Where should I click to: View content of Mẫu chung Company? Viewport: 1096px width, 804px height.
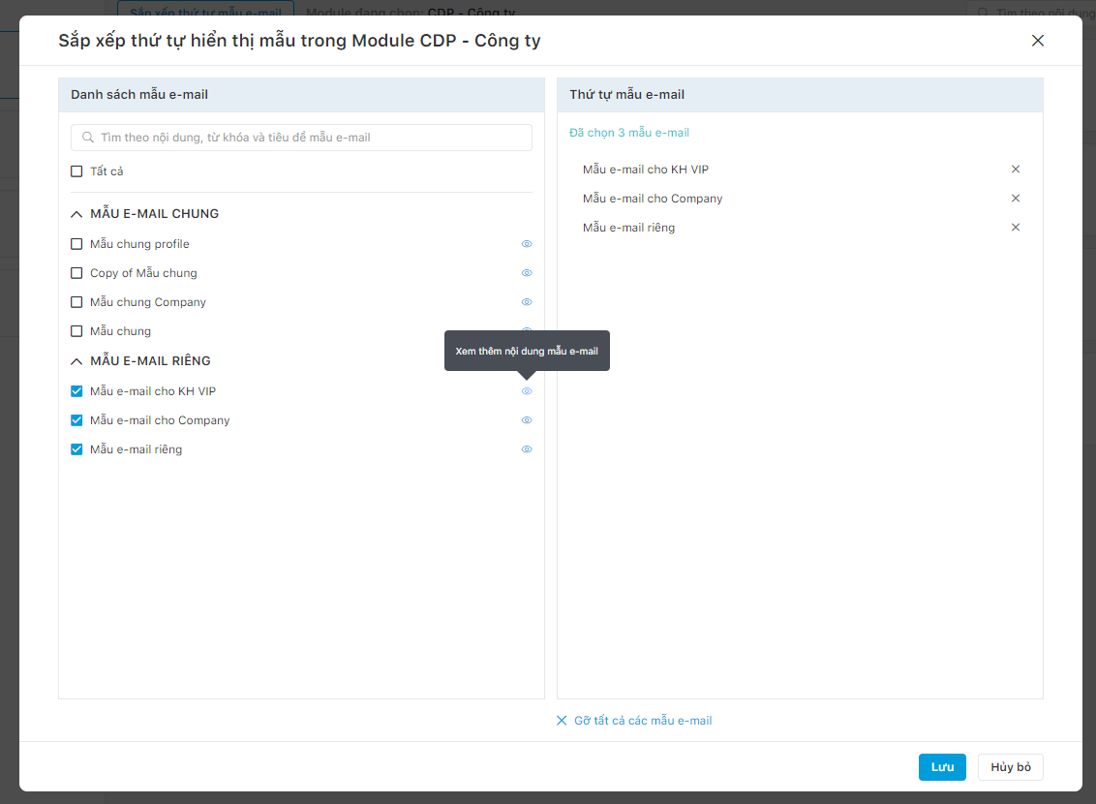[x=527, y=302]
